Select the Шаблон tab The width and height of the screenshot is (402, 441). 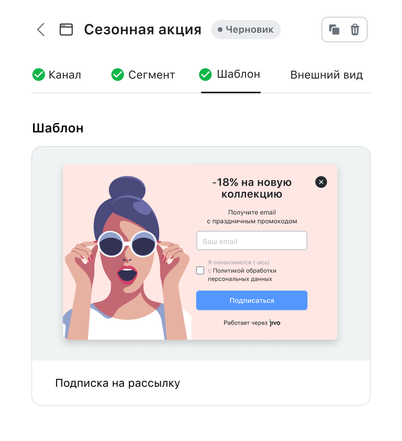230,75
